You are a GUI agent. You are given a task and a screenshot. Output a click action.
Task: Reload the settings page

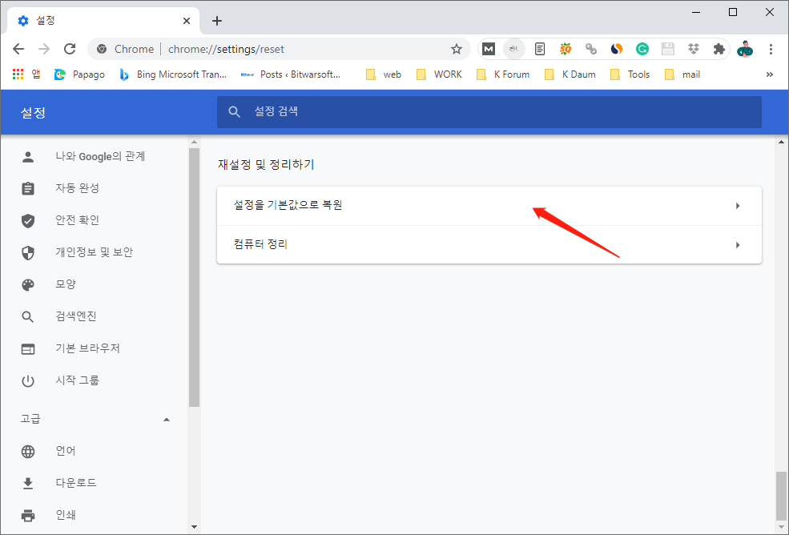pyautogui.click(x=70, y=49)
